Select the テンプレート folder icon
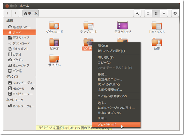Image resolution: width=184 pixels, height=135 pixels. 88,27
